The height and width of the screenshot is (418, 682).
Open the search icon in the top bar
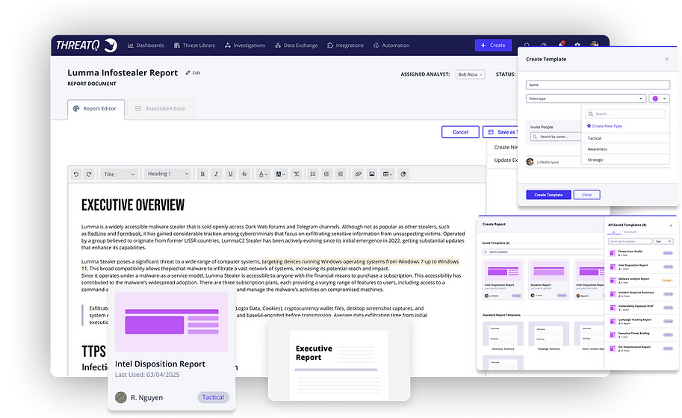pyautogui.click(x=527, y=46)
